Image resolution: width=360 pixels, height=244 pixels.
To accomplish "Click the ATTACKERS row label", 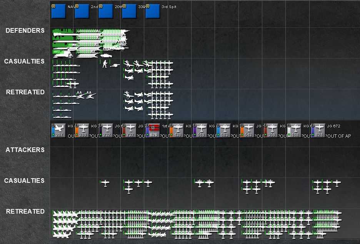I will click(x=25, y=150).
